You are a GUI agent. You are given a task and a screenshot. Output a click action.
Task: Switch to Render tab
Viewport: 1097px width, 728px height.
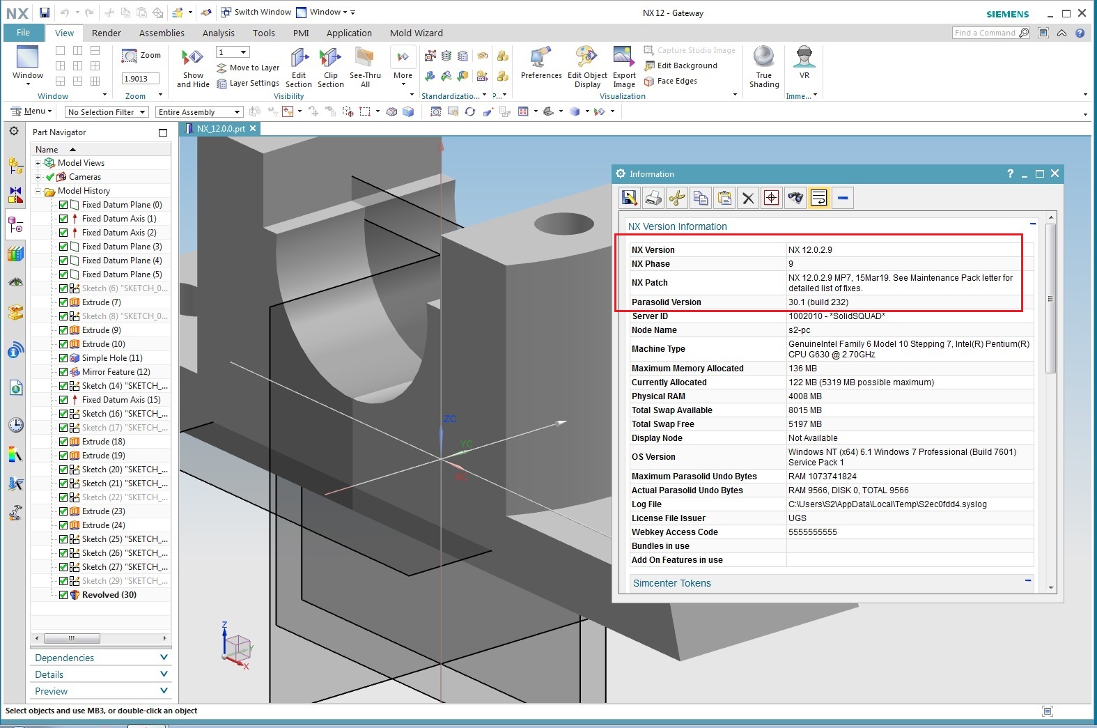107,33
